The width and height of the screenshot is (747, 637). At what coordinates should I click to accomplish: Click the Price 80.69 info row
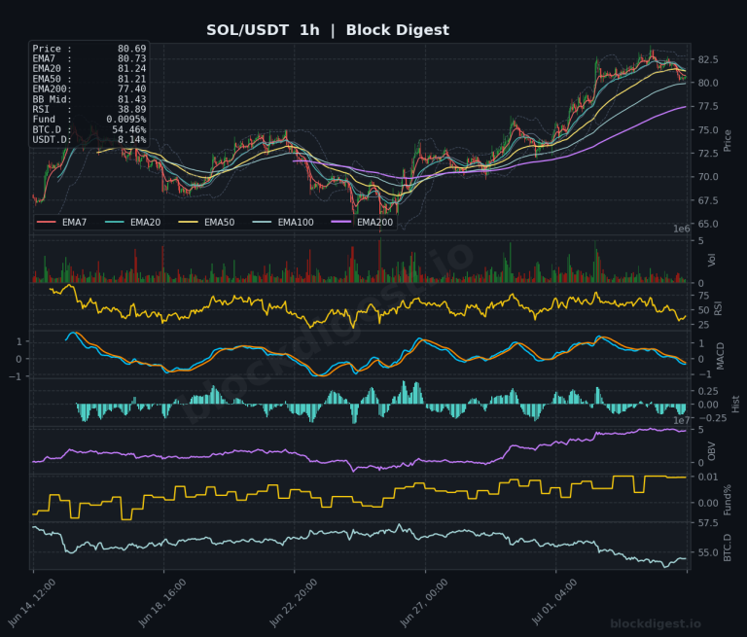(89, 49)
